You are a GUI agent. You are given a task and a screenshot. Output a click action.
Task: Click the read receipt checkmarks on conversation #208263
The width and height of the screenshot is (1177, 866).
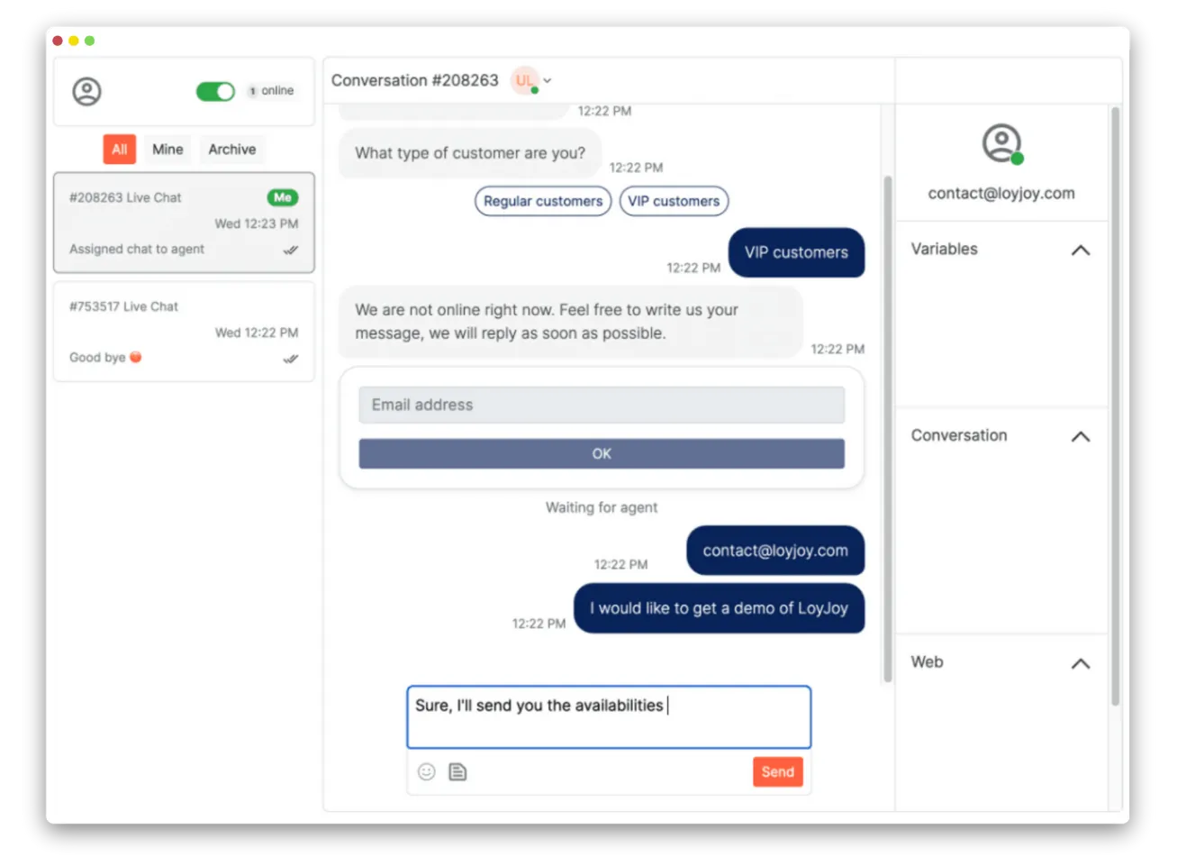pyautogui.click(x=290, y=250)
